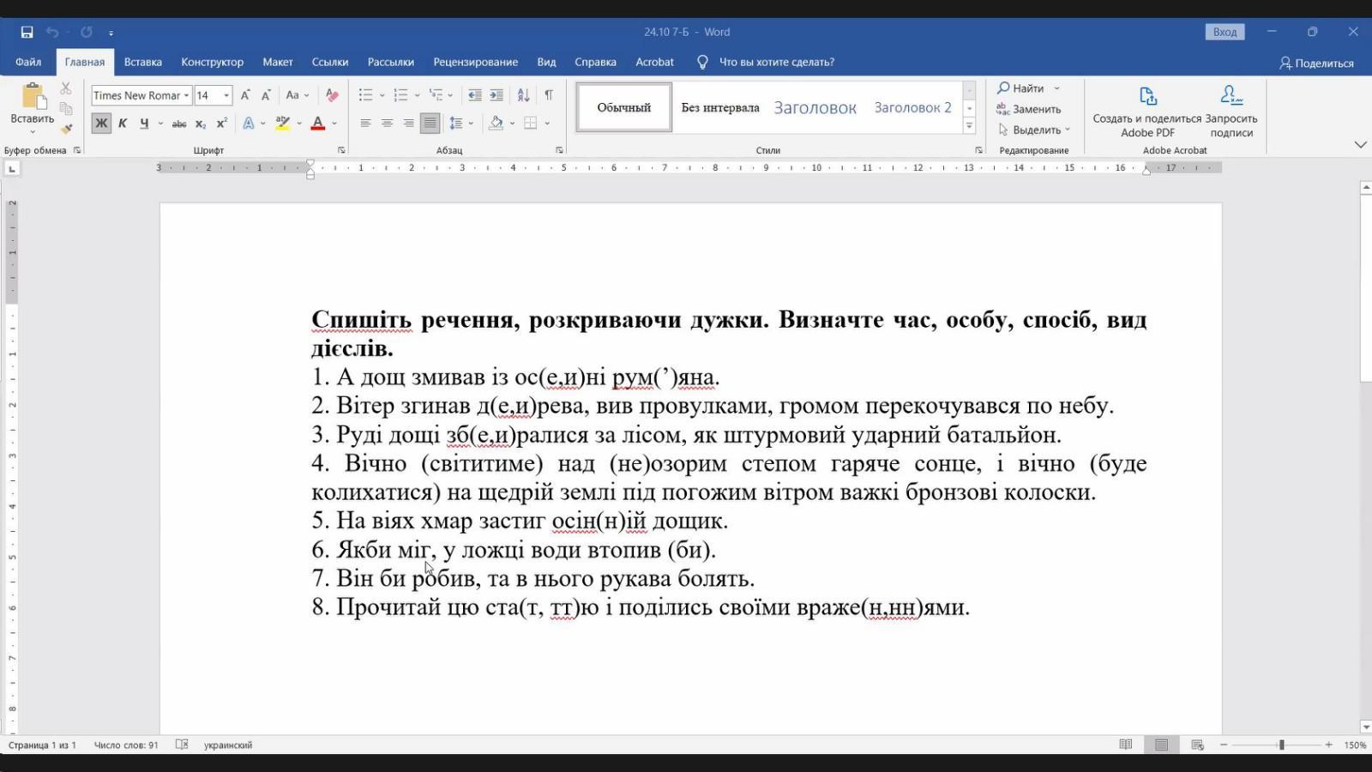Click the Найти button
Screen dimensions: 1372x772
point(1020,88)
